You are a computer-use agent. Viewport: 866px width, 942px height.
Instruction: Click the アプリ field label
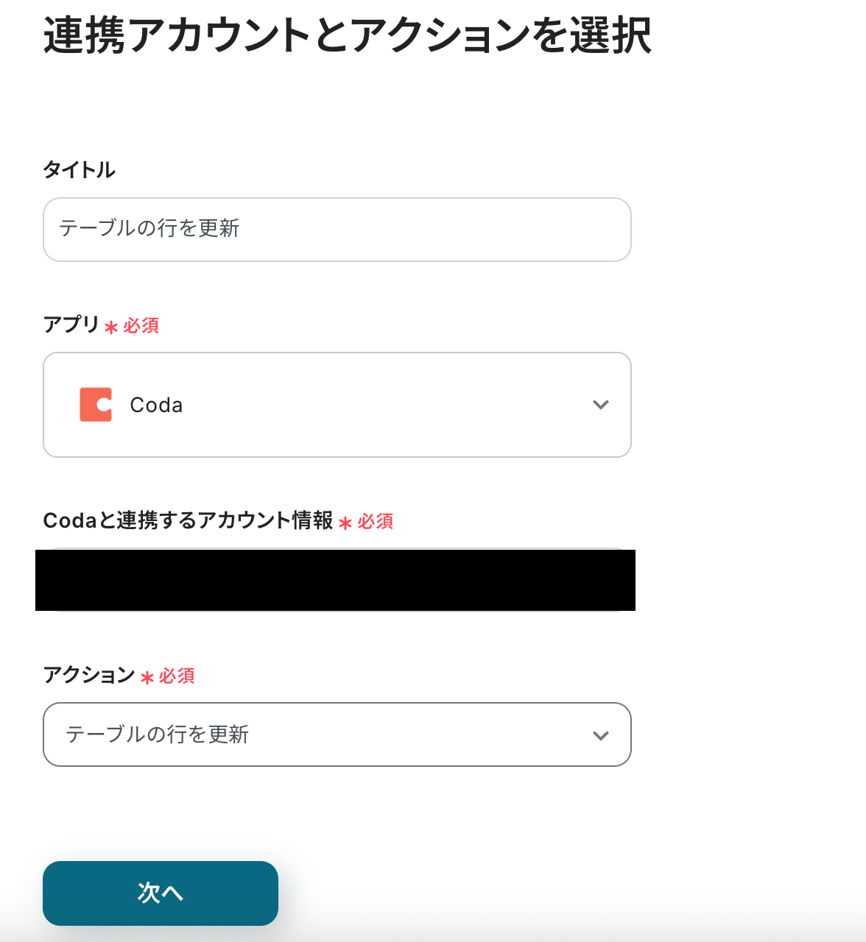click(x=71, y=325)
